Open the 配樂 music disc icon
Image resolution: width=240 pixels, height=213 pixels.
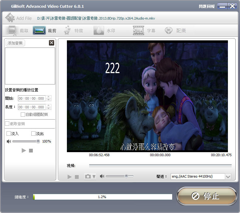[168, 30]
